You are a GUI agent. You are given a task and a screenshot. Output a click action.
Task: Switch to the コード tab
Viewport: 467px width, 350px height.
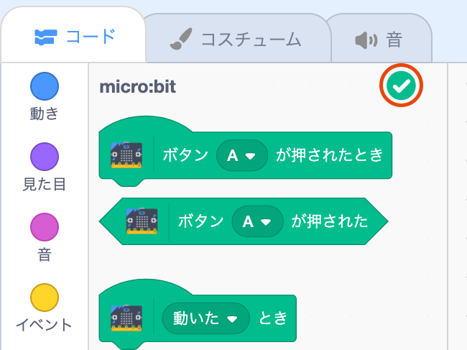point(74,37)
